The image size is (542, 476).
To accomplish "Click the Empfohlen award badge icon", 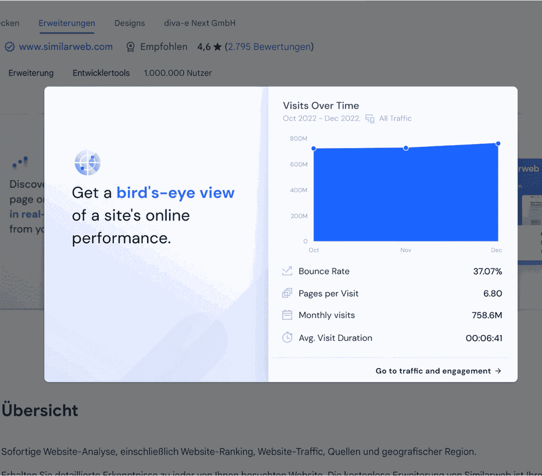I will click(x=131, y=47).
